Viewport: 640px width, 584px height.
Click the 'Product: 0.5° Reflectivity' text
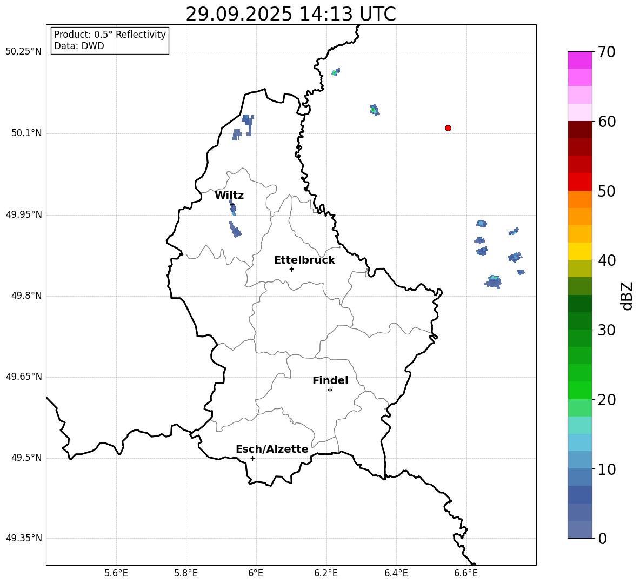pos(110,34)
